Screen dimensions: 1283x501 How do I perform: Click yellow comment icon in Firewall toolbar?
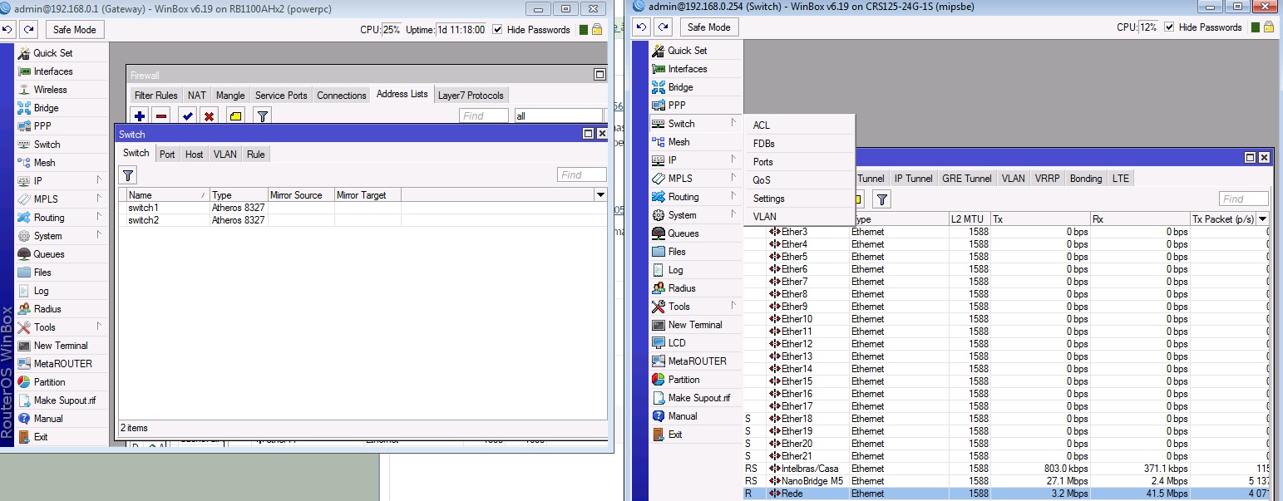[235, 116]
